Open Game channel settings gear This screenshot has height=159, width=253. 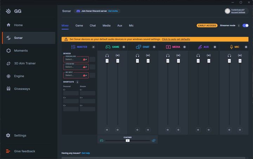point(124,47)
